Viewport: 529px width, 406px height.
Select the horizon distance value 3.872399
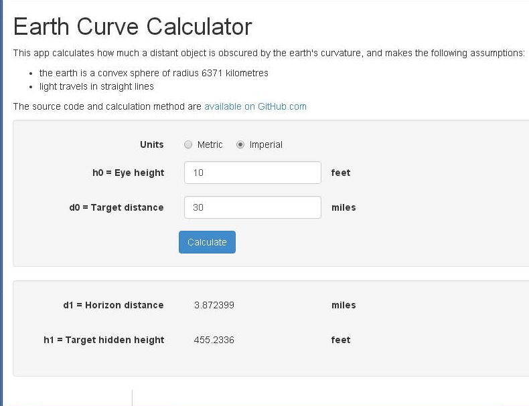[x=214, y=305]
